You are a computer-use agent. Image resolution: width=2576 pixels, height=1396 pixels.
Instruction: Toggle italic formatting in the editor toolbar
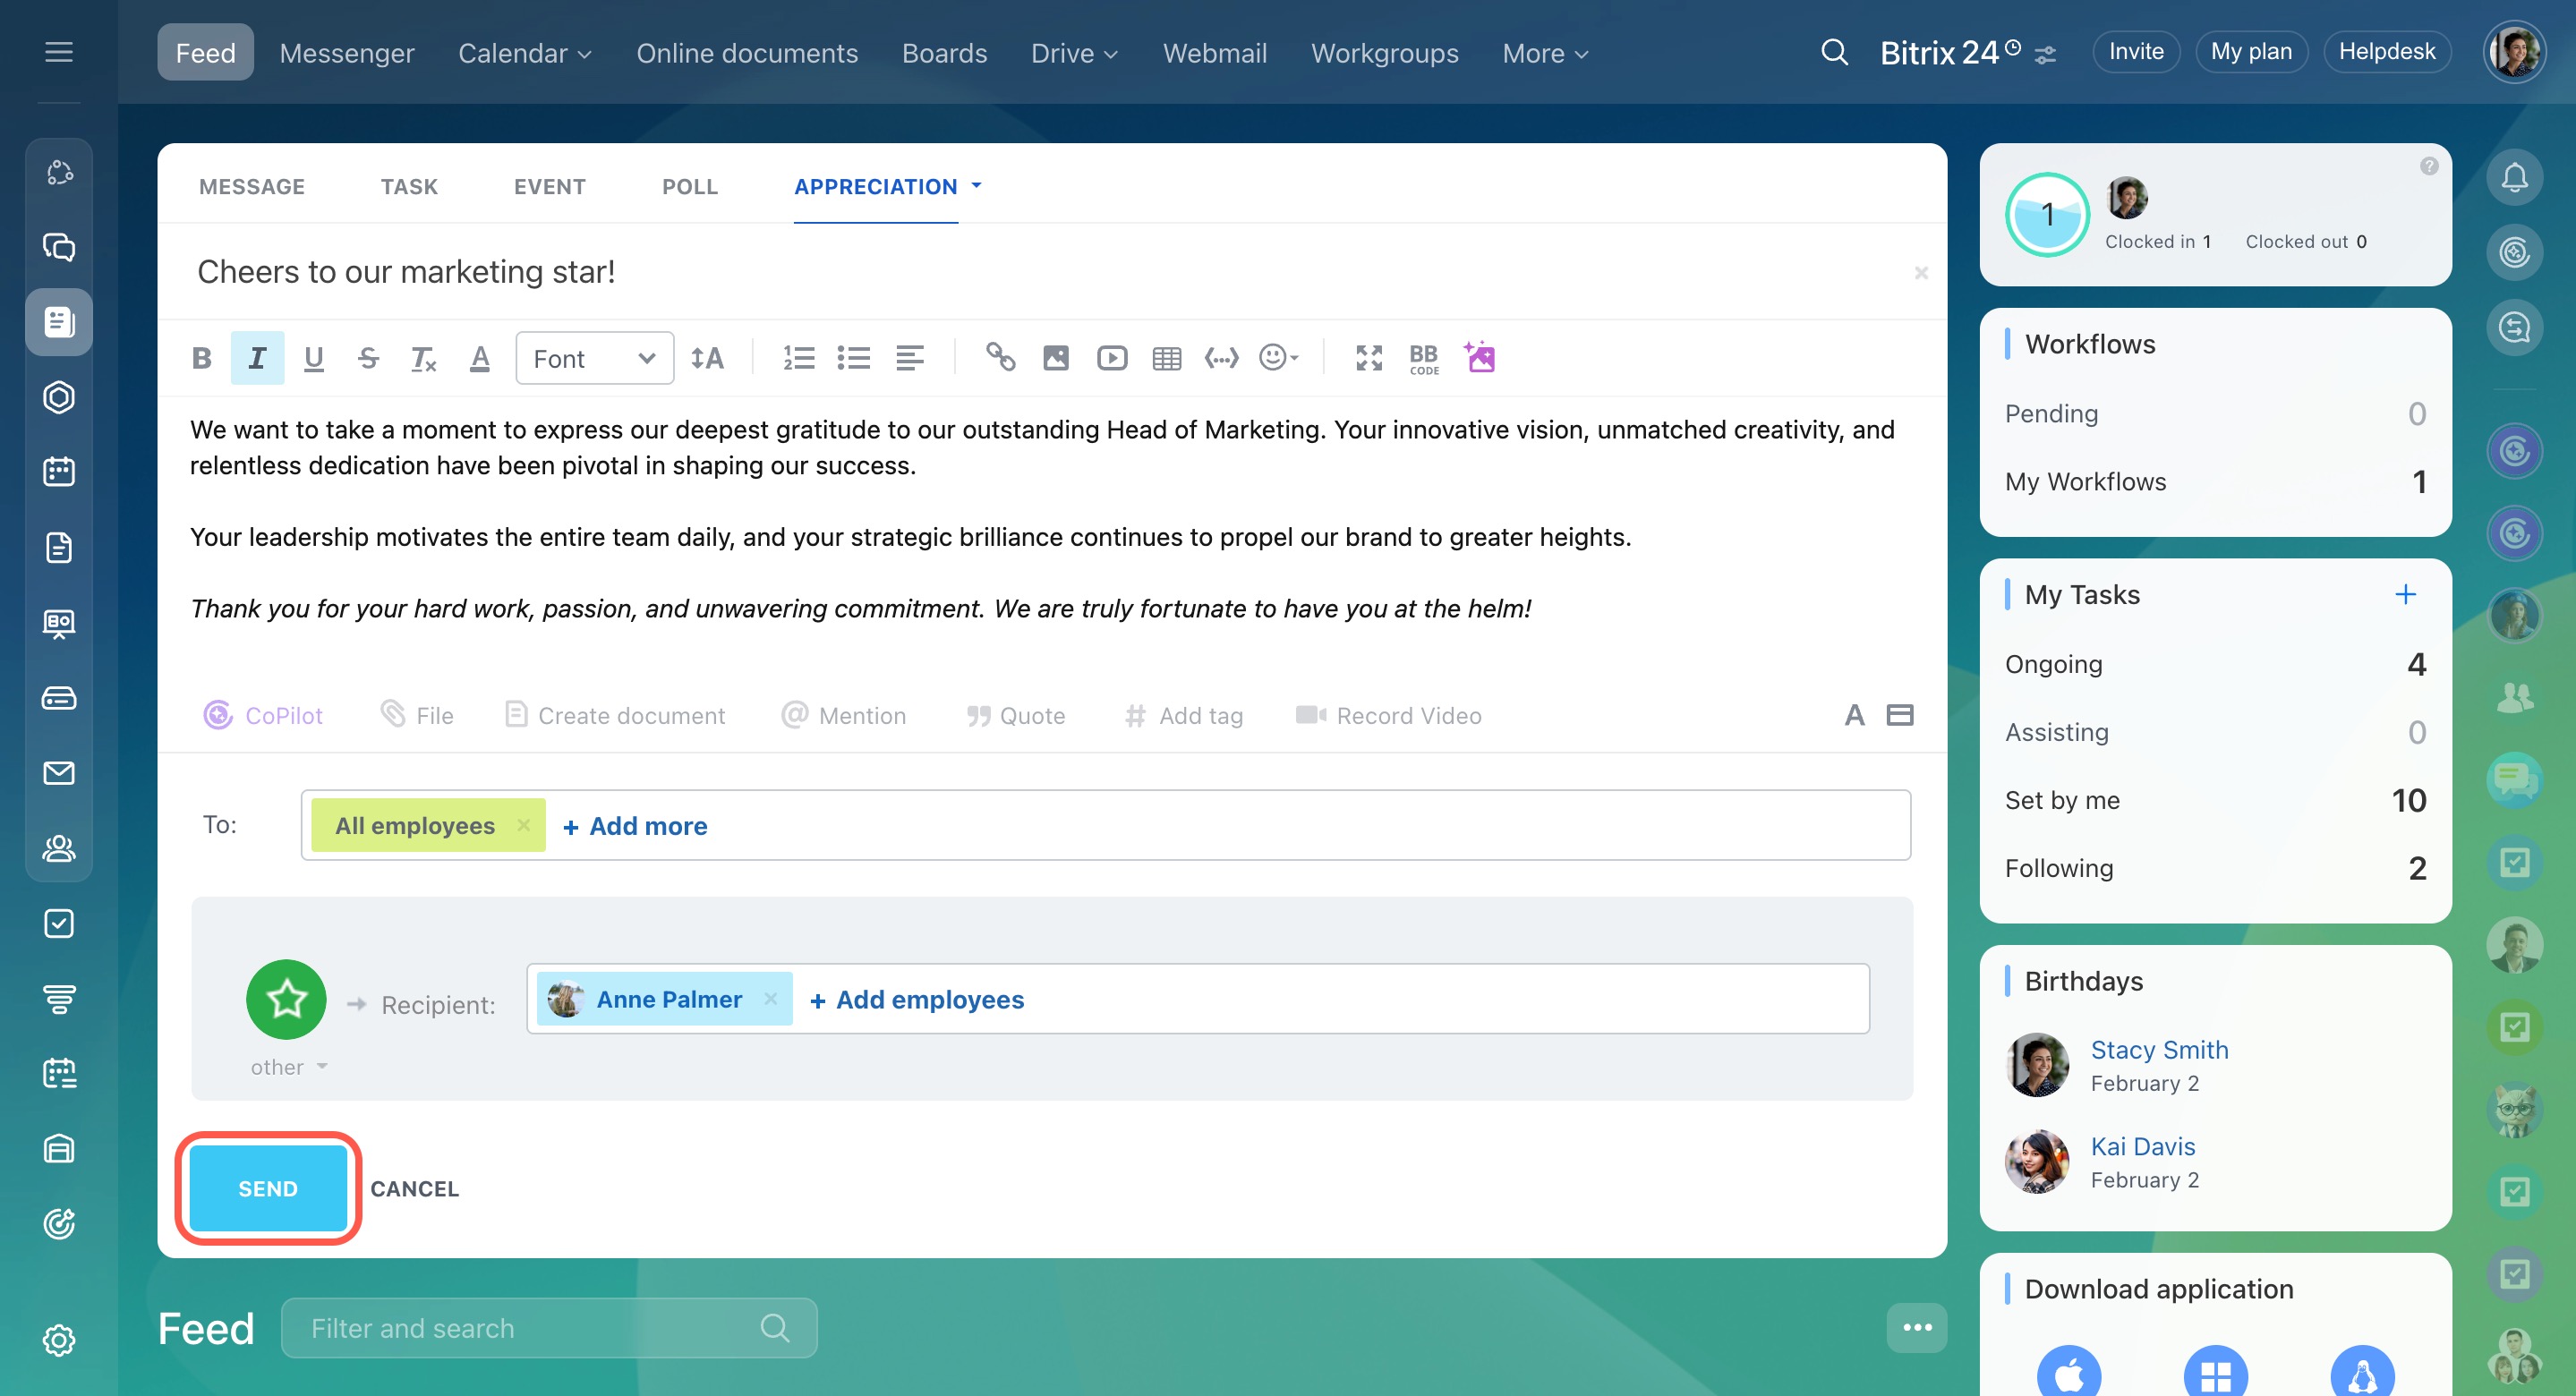pyautogui.click(x=257, y=358)
